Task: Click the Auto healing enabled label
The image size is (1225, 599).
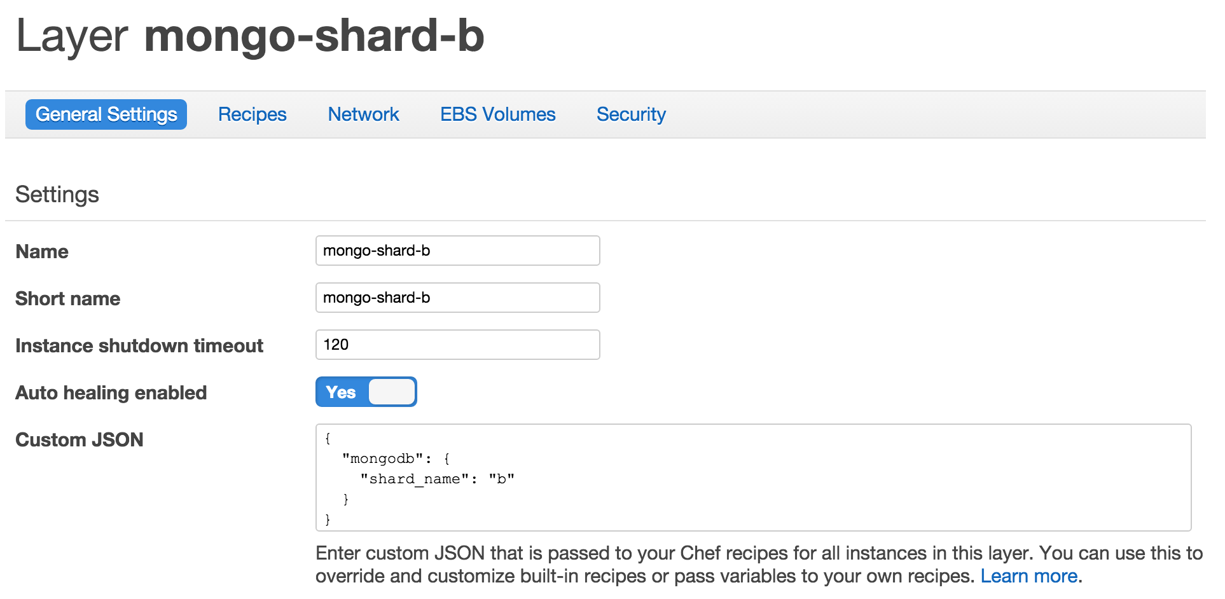Action: [111, 392]
